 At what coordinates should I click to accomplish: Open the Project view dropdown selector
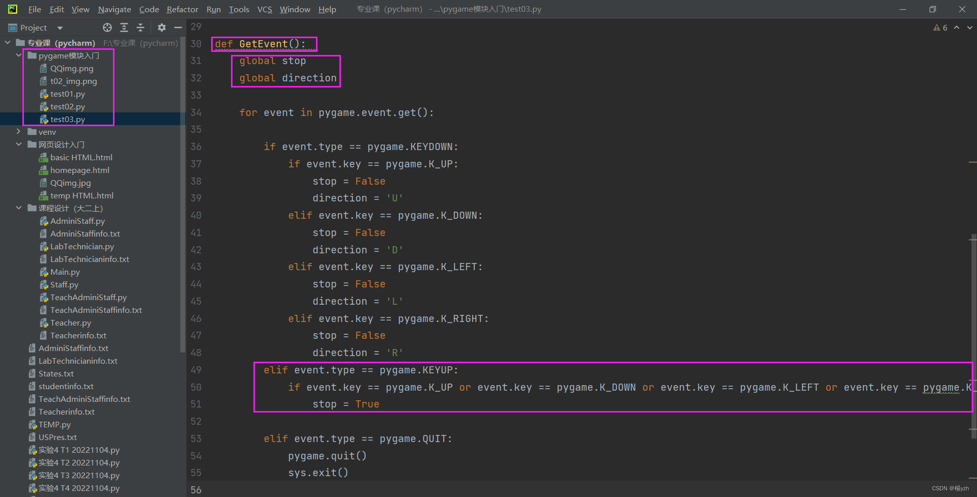tap(60, 27)
